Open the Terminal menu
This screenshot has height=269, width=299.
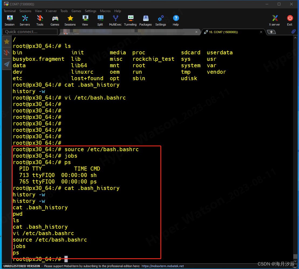pyautogui.click(x=9, y=11)
